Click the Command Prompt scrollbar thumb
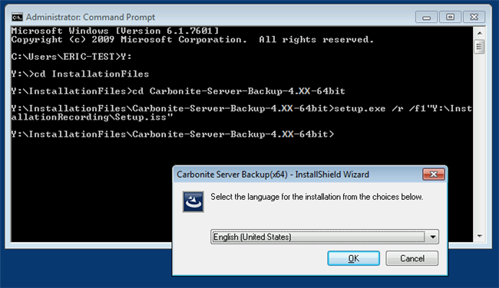The height and width of the screenshot is (288, 499). click(480, 47)
